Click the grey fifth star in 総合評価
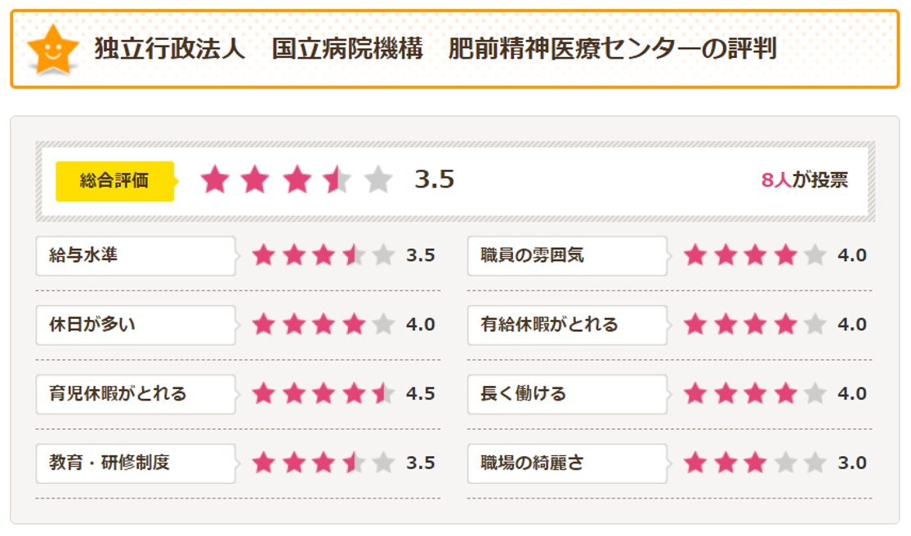 [377, 180]
